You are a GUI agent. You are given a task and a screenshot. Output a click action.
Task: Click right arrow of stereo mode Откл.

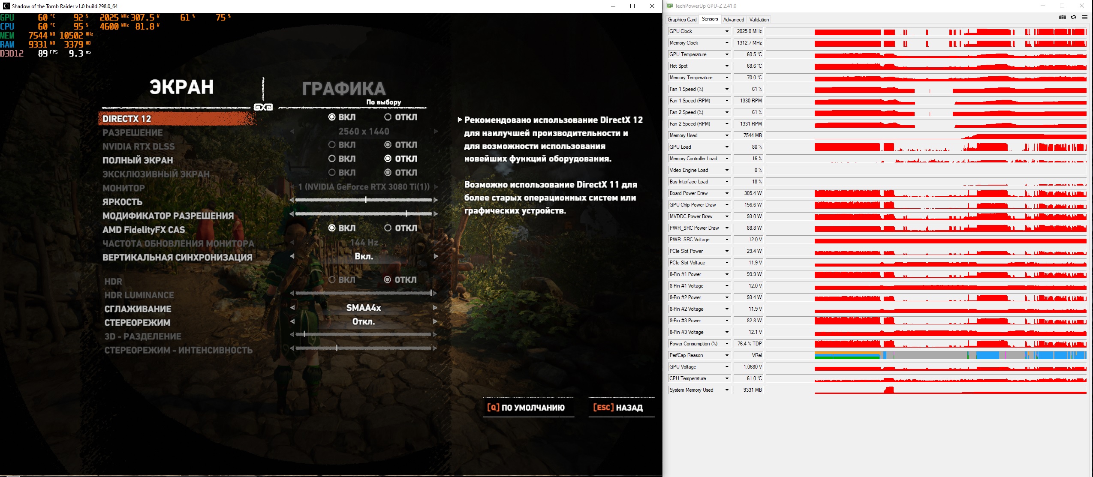click(x=435, y=321)
